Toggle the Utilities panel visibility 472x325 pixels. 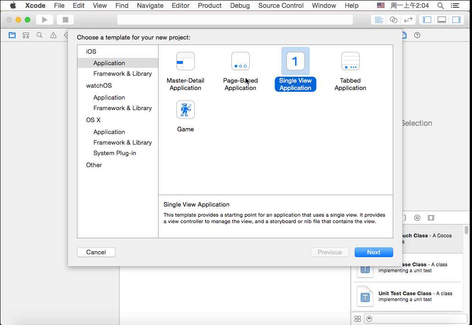[x=456, y=20]
